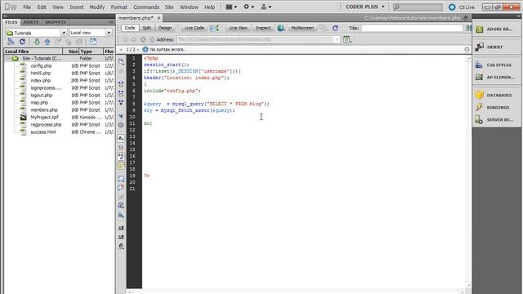Switch to Code view
523x294 pixels.
click(x=130, y=28)
